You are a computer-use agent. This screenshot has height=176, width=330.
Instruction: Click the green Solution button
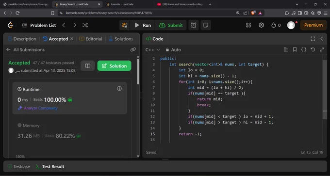[x=114, y=66]
